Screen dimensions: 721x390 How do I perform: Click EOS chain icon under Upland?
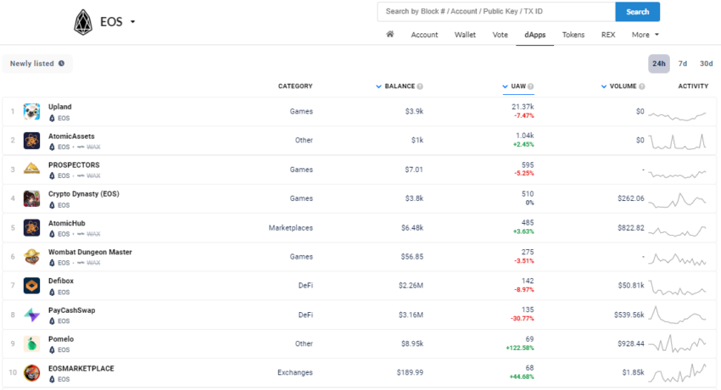tap(52, 118)
